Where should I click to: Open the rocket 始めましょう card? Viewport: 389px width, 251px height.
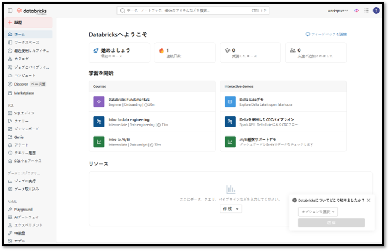click(119, 53)
